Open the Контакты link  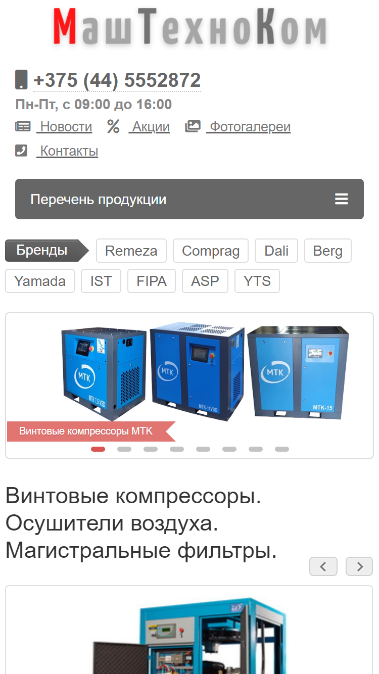point(67,151)
